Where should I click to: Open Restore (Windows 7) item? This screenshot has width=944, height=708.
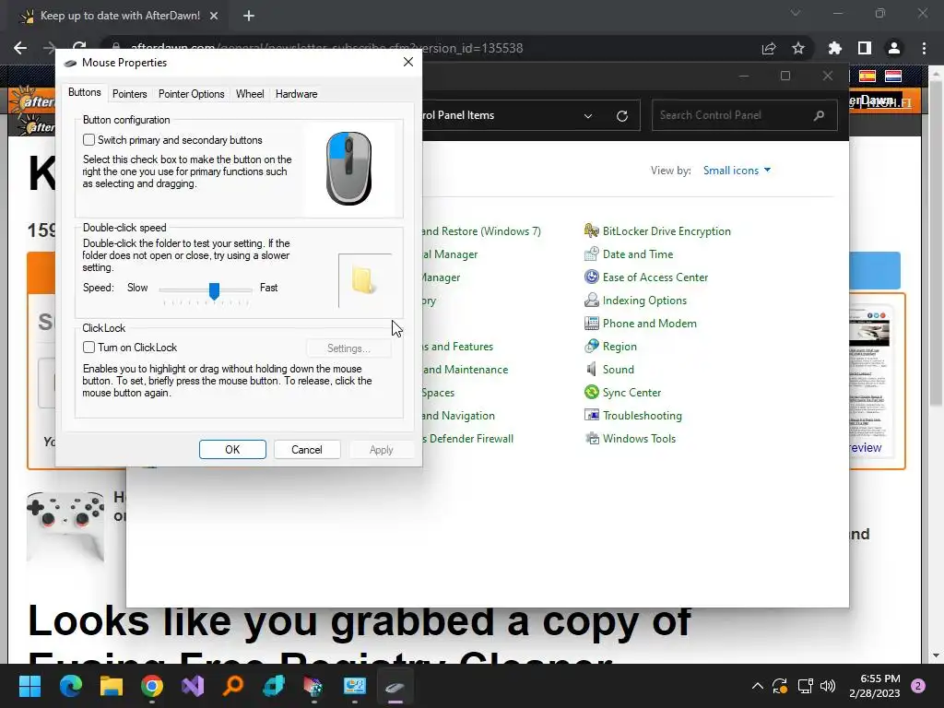(x=481, y=231)
